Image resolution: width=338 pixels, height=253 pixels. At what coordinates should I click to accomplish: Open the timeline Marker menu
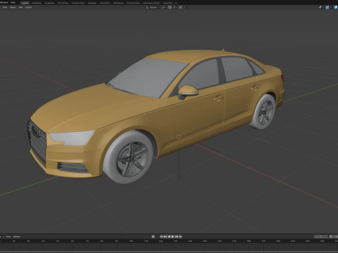pos(16,237)
